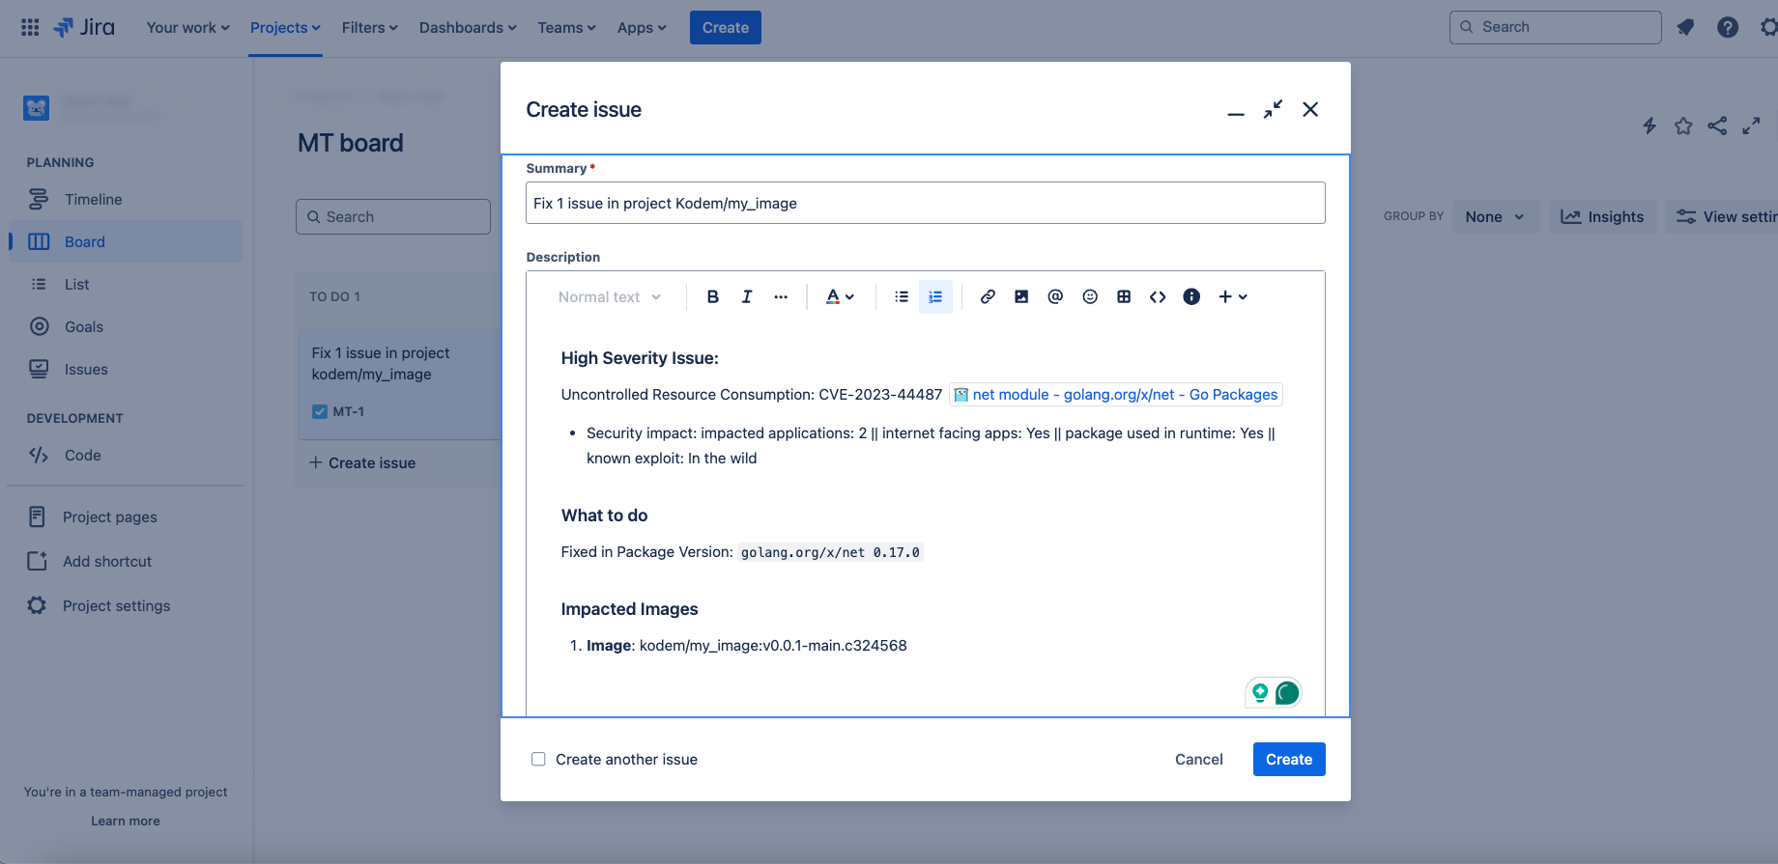Insert a code snippet icon
The image size is (1778, 864).
(1158, 296)
